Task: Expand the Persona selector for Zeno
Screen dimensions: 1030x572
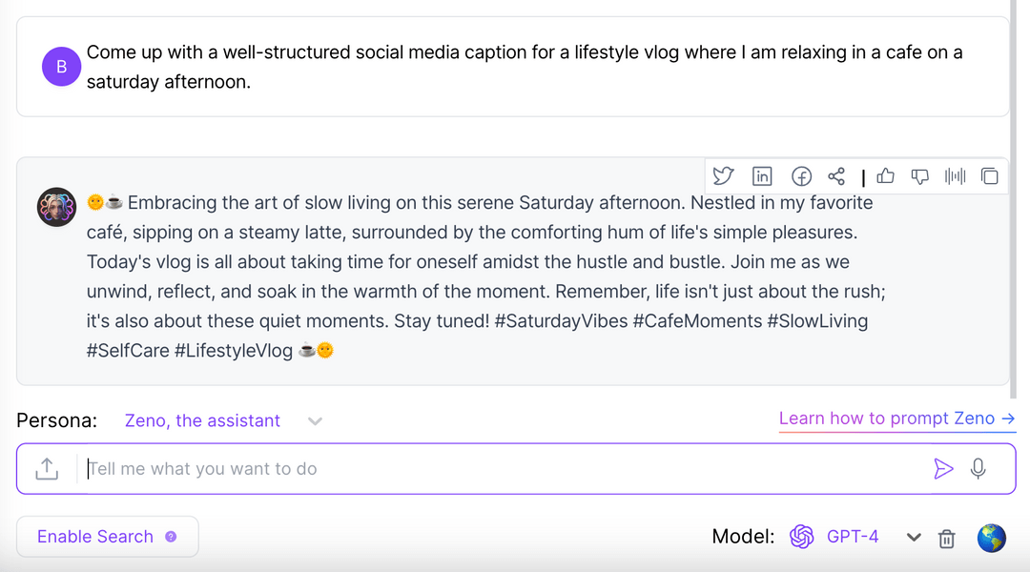Action: click(315, 420)
